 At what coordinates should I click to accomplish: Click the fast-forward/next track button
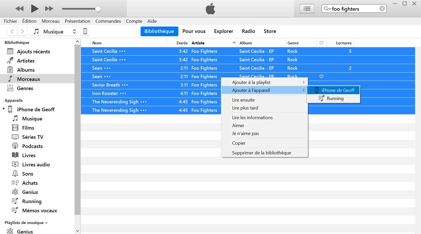(x=49, y=9)
